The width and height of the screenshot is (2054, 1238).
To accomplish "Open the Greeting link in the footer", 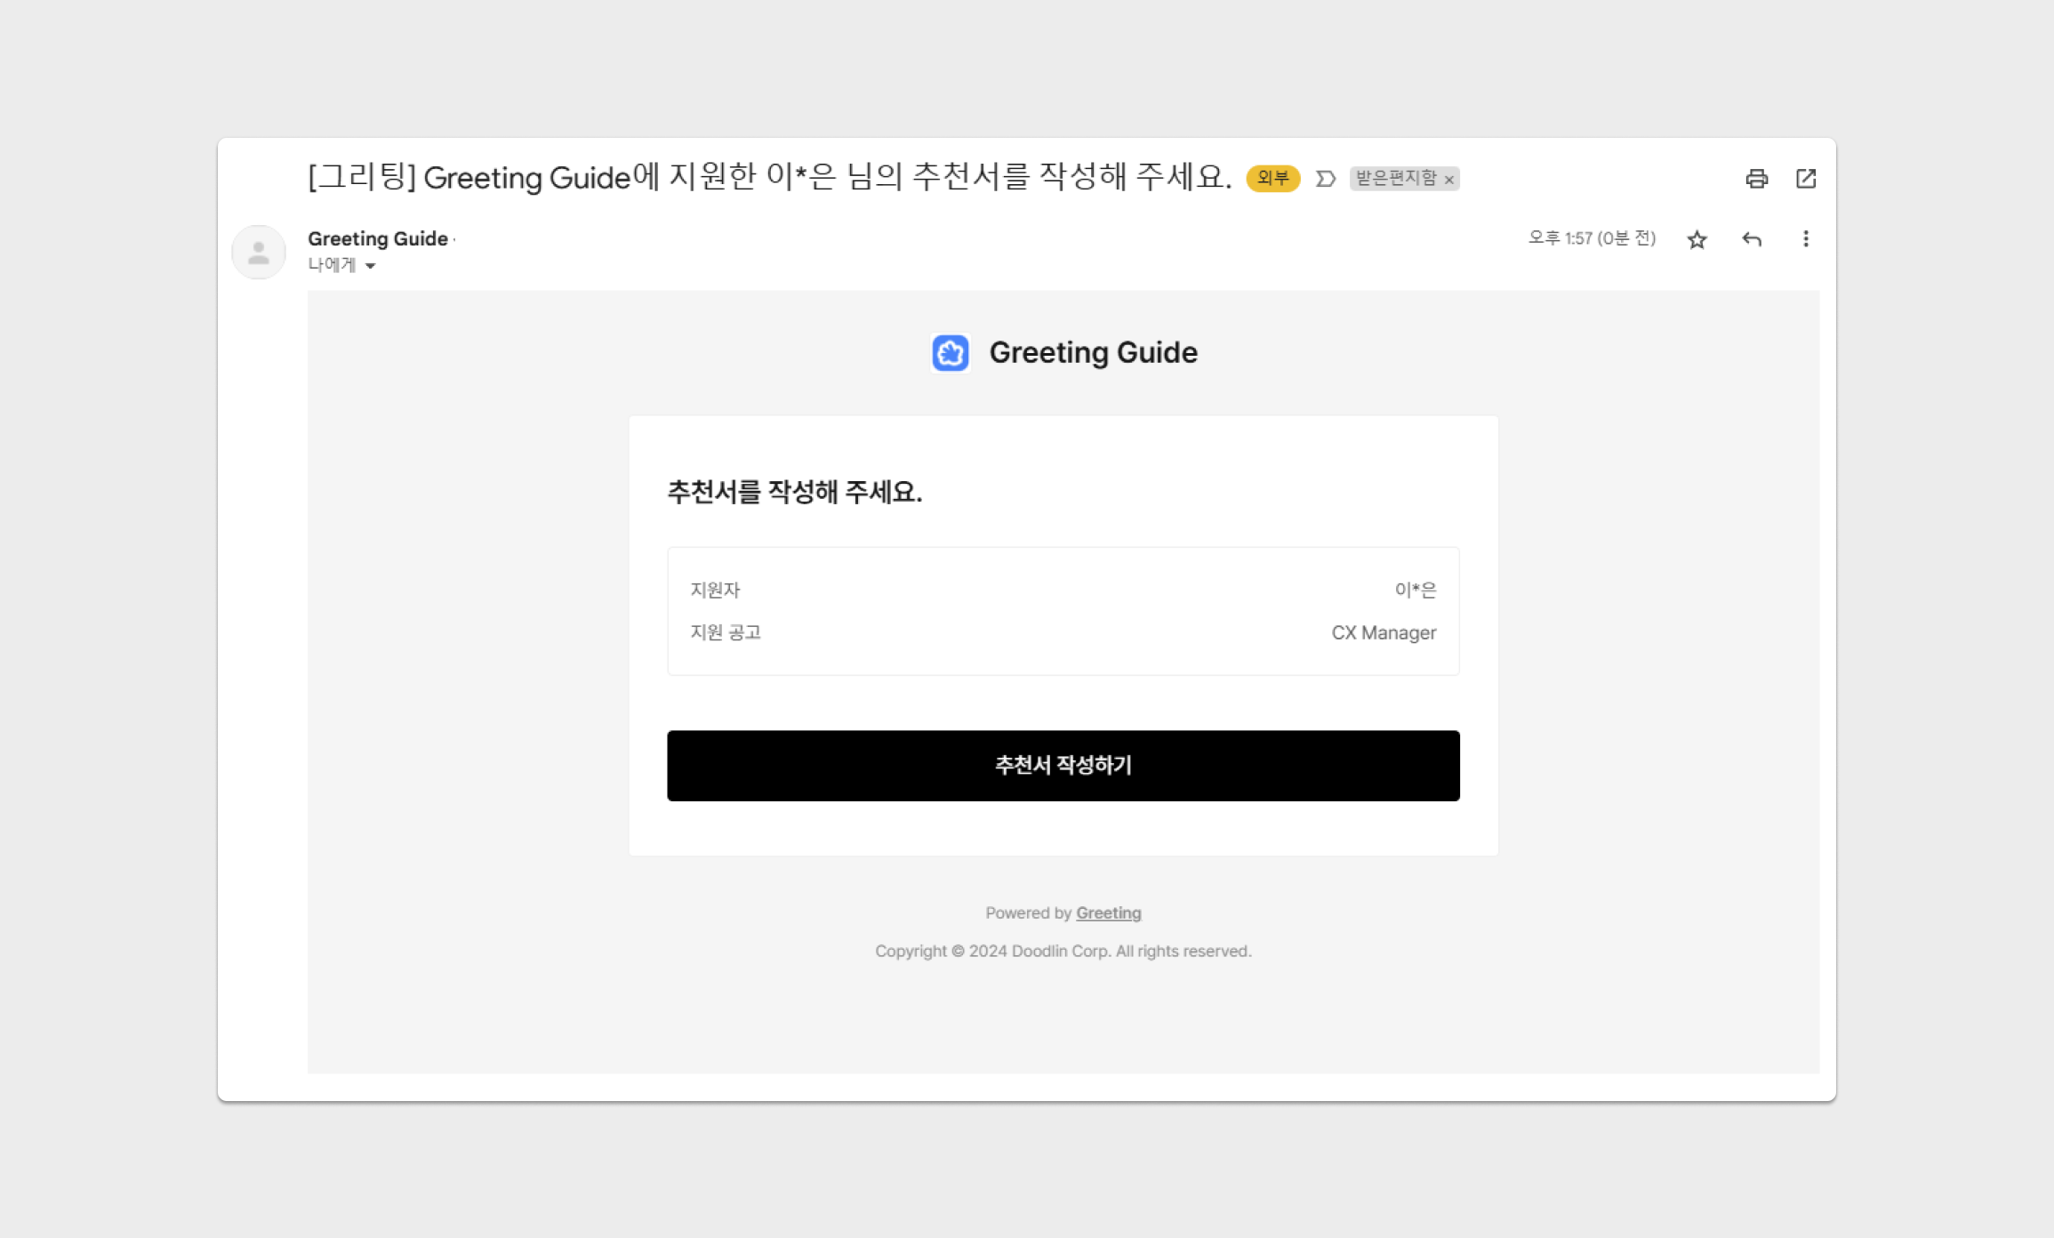I will [1108, 912].
